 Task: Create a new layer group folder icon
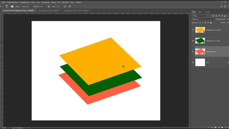[222, 128]
